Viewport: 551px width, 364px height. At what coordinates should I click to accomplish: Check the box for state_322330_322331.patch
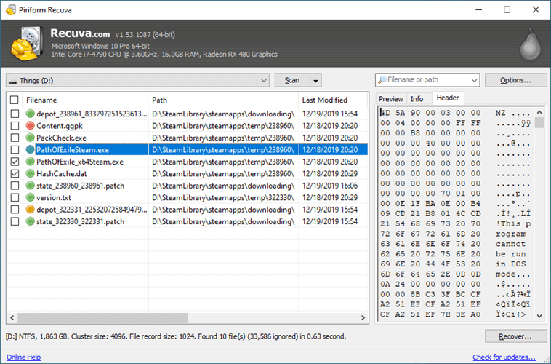coord(15,221)
